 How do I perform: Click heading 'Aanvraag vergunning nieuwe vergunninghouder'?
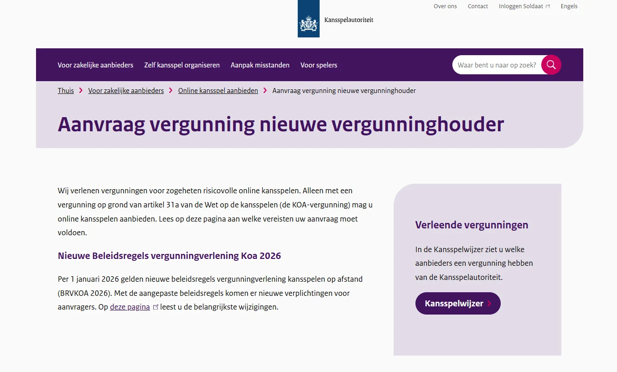tap(281, 124)
